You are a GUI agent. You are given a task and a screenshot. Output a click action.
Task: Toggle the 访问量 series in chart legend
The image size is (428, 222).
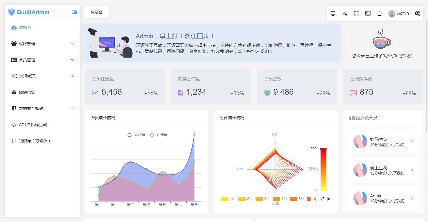tap(136, 135)
